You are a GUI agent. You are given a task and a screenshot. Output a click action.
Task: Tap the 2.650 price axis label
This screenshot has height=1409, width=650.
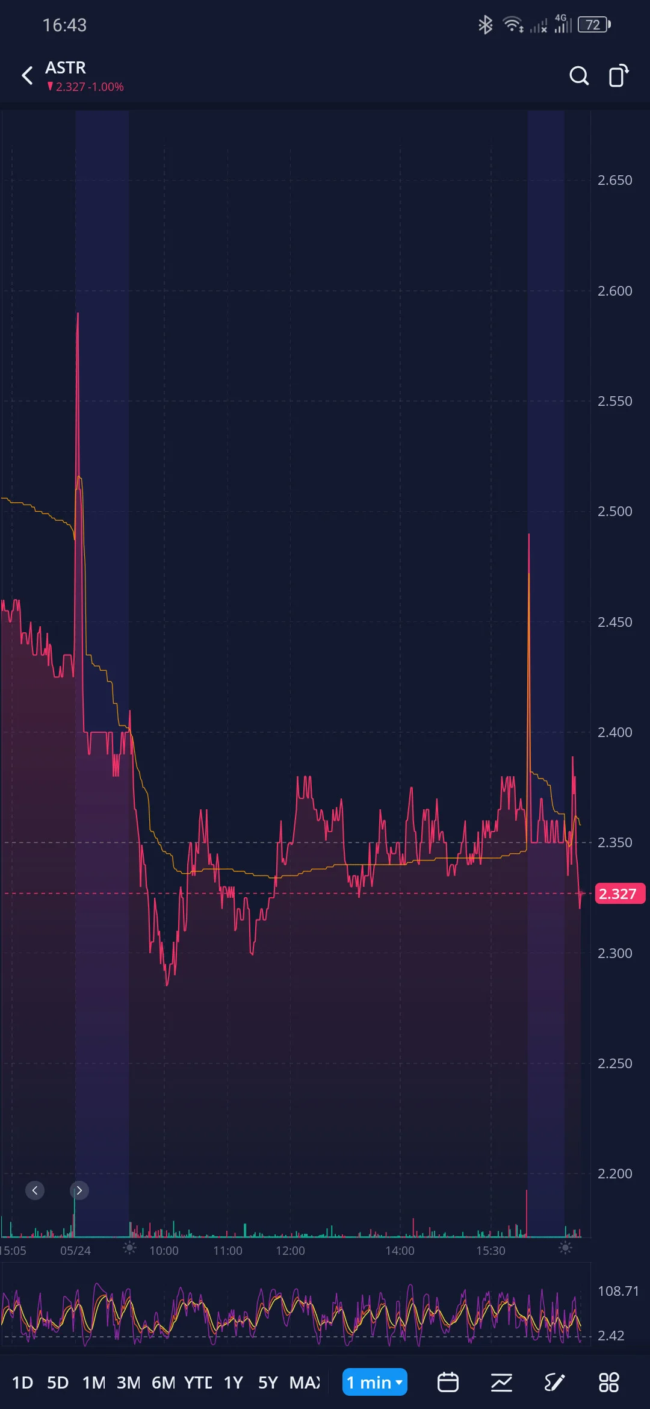pos(614,180)
